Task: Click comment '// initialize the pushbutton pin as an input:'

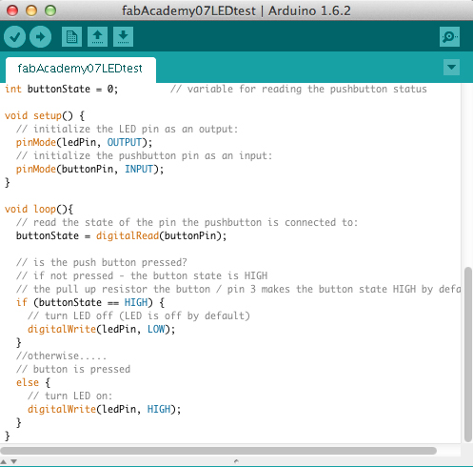Action: coord(144,155)
